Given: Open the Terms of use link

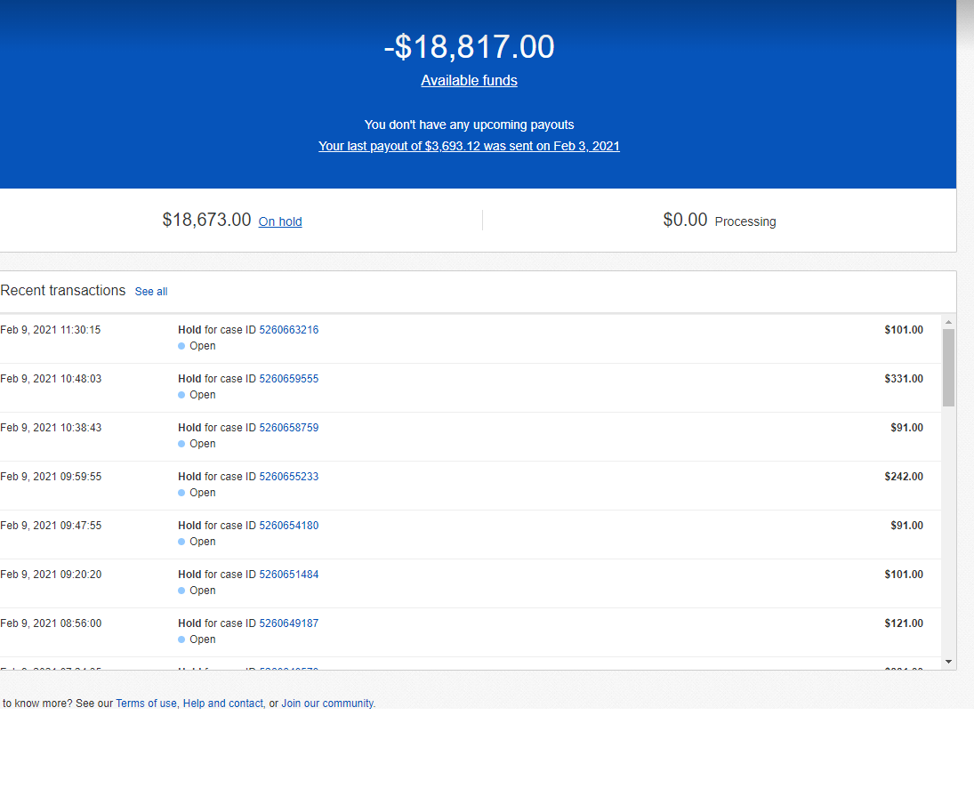Looking at the screenshot, I should [146, 704].
